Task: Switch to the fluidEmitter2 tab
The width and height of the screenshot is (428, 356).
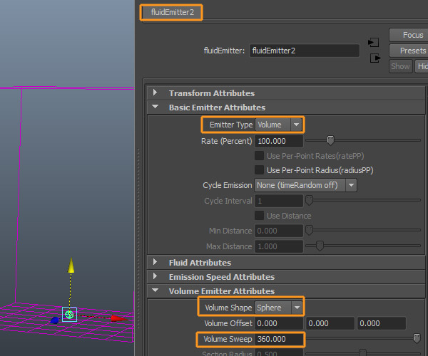Action: (x=171, y=12)
